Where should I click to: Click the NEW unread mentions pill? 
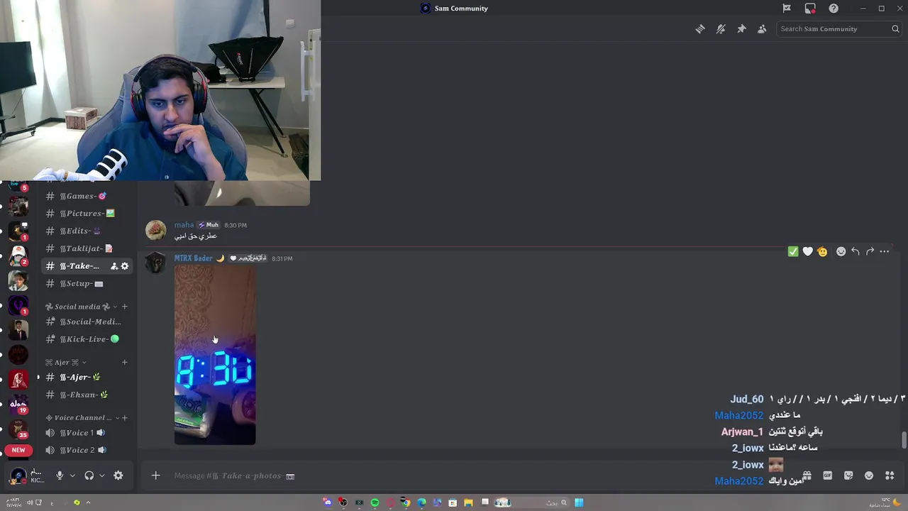pyautogui.click(x=18, y=450)
